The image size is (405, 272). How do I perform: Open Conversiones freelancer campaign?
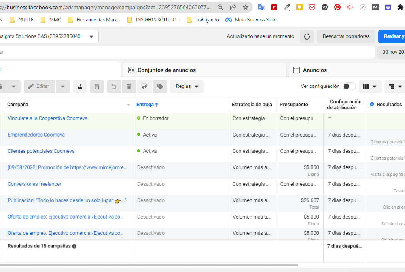(x=34, y=184)
